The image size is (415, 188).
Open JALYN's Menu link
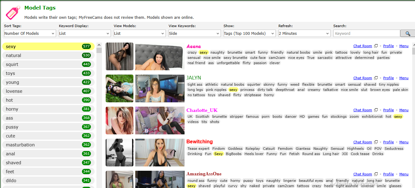click(404, 78)
